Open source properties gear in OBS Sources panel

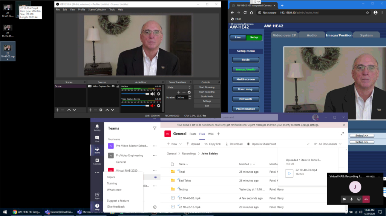pos(101,110)
